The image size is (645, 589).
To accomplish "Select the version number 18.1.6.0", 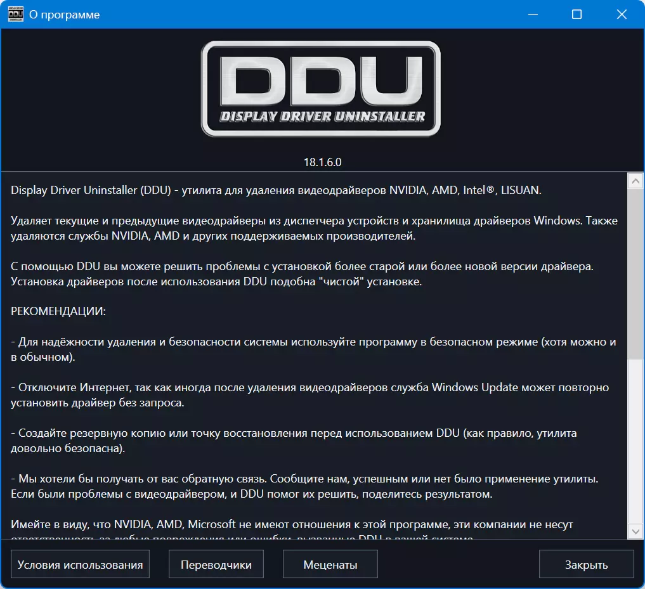I will 322,162.
